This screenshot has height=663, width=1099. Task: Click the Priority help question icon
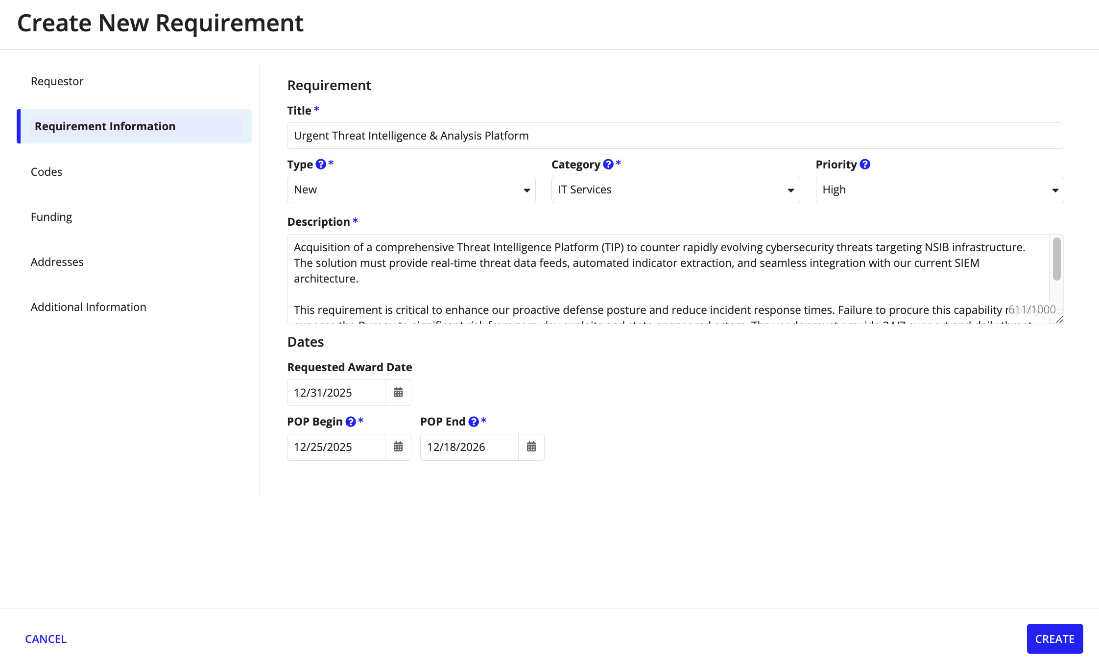pos(865,165)
